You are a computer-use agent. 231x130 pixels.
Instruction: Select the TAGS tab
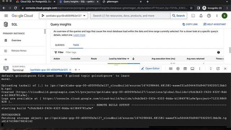point(76,45)
